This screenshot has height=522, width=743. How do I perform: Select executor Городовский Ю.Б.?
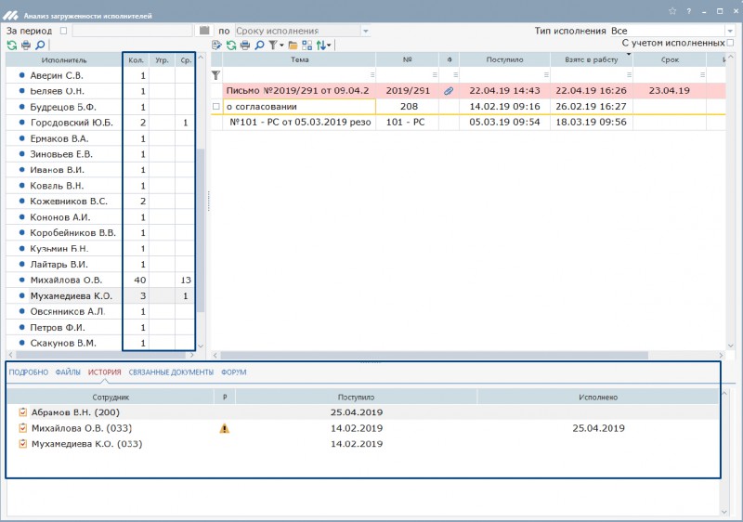[x=72, y=123]
